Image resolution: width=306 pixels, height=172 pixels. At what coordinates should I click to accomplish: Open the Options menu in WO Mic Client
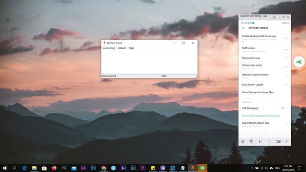click(122, 48)
